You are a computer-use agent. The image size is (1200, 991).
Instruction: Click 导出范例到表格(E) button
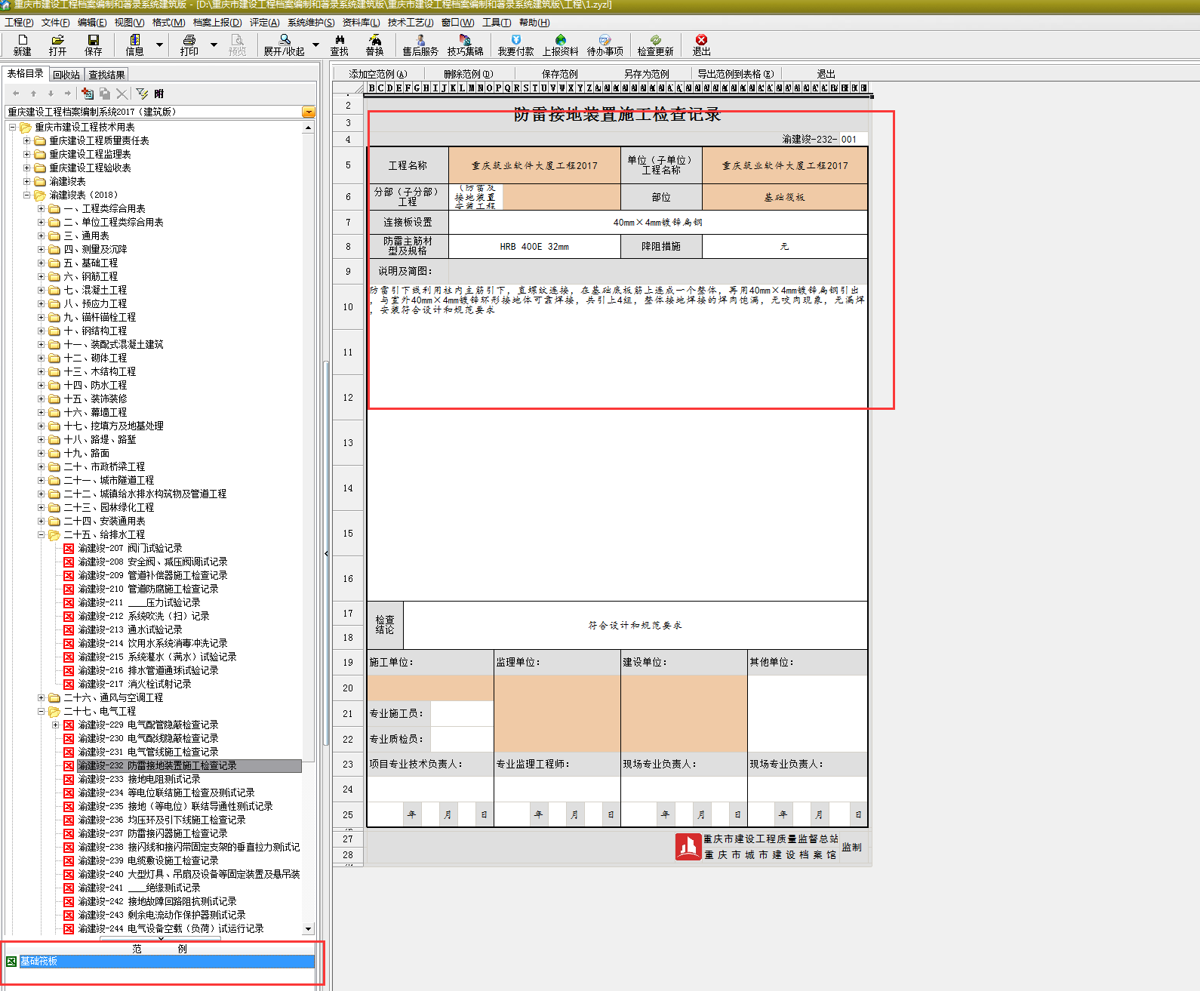[x=736, y=74]
